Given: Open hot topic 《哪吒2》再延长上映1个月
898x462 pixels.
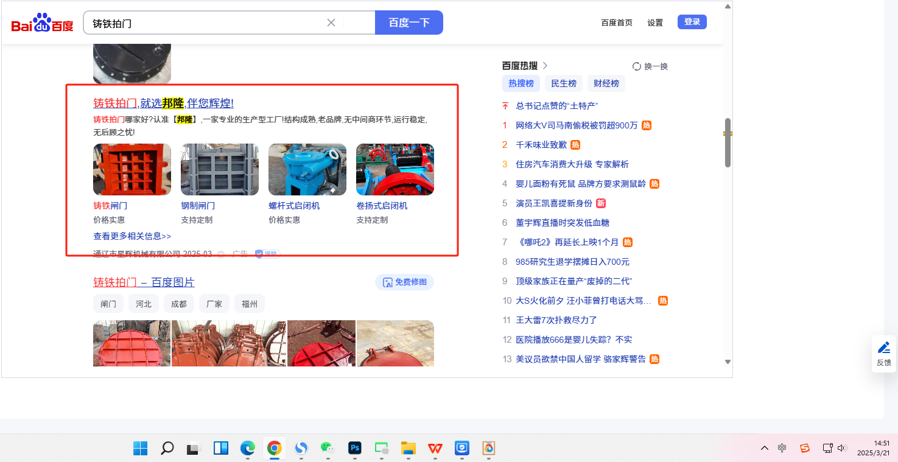Looking at the screenshot, I should [x=567, y=242].
